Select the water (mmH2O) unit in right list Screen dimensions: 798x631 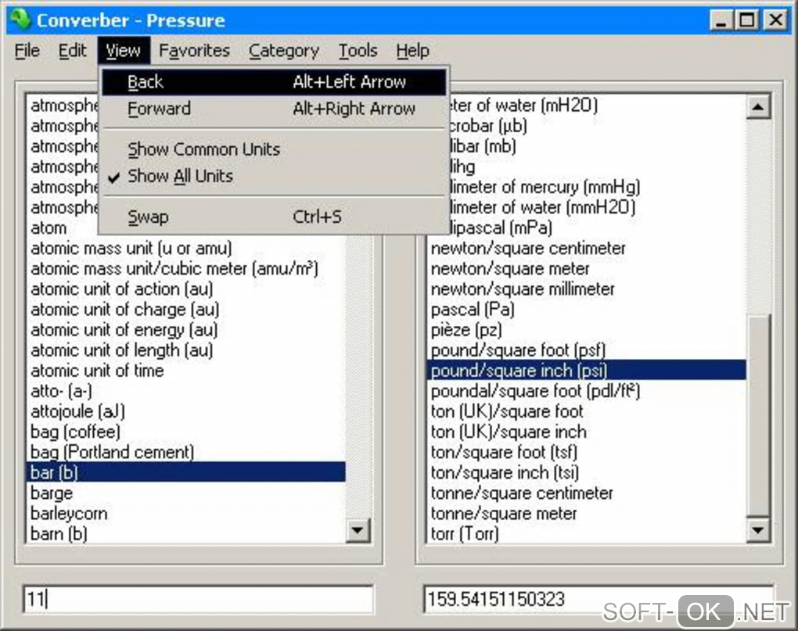click(x=598, y=207)
